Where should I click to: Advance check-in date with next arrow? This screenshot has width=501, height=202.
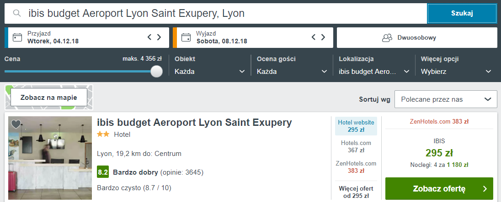pyautogui.click(x=159, y=37)
